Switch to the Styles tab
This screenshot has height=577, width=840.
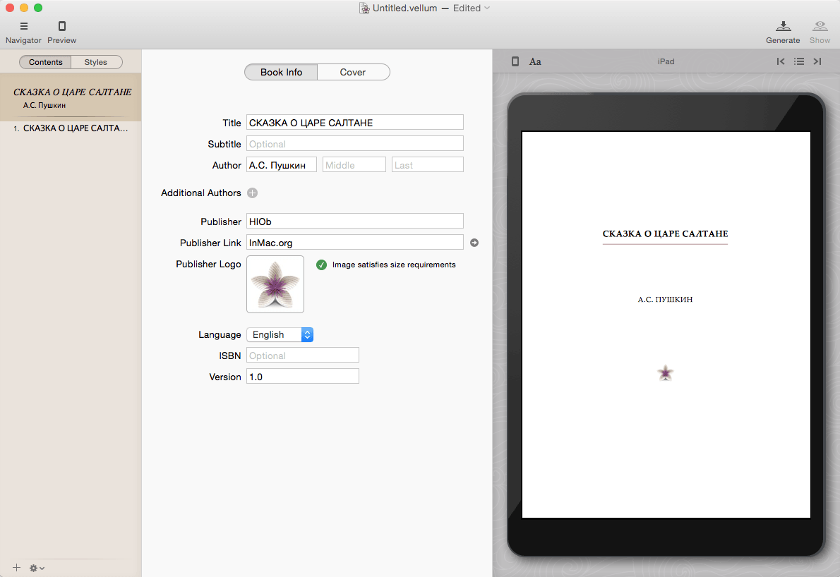[x=97, y=62]
